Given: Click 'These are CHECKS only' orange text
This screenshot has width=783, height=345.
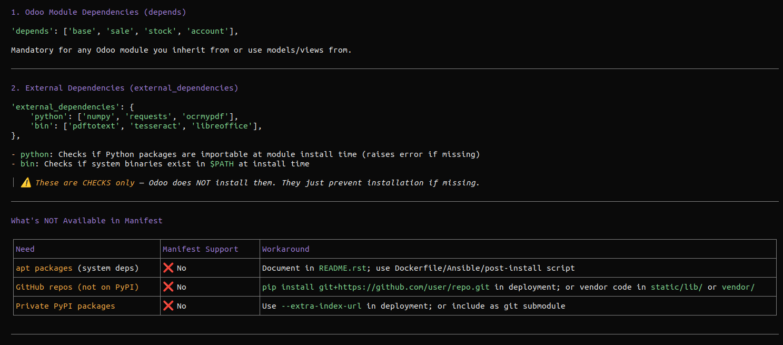Looking at the screenshot, I should (85, 183).
